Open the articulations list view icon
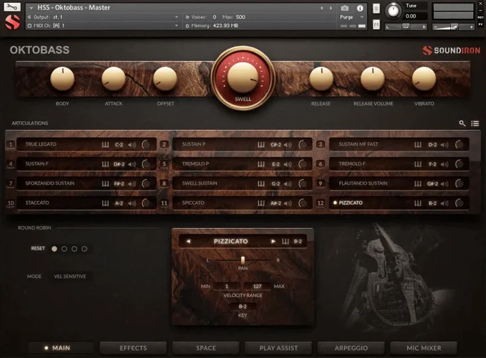486x358 pixels. (475, 123)
